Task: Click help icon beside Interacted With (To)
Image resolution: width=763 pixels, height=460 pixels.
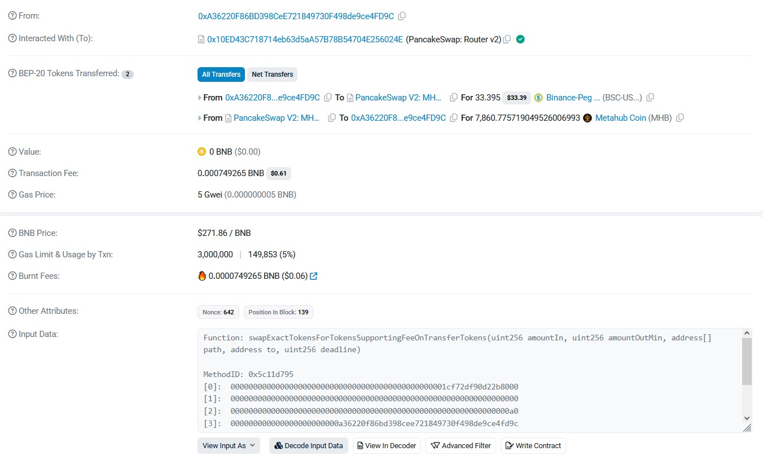Action: (x=12, y=38)
